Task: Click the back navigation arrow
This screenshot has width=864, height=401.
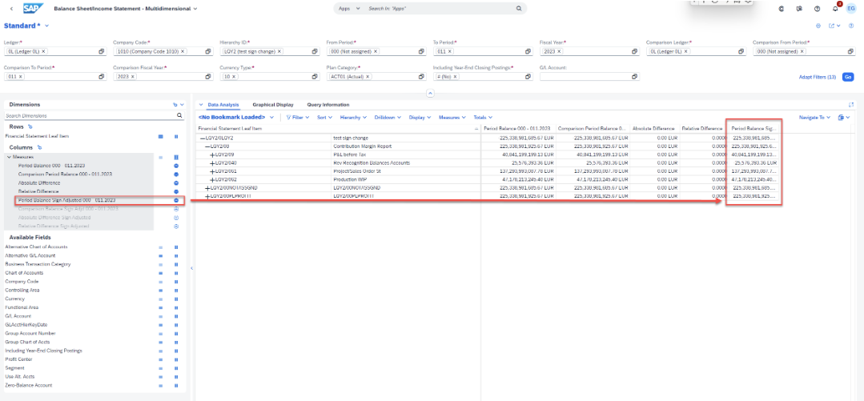Action: [11, 9]
